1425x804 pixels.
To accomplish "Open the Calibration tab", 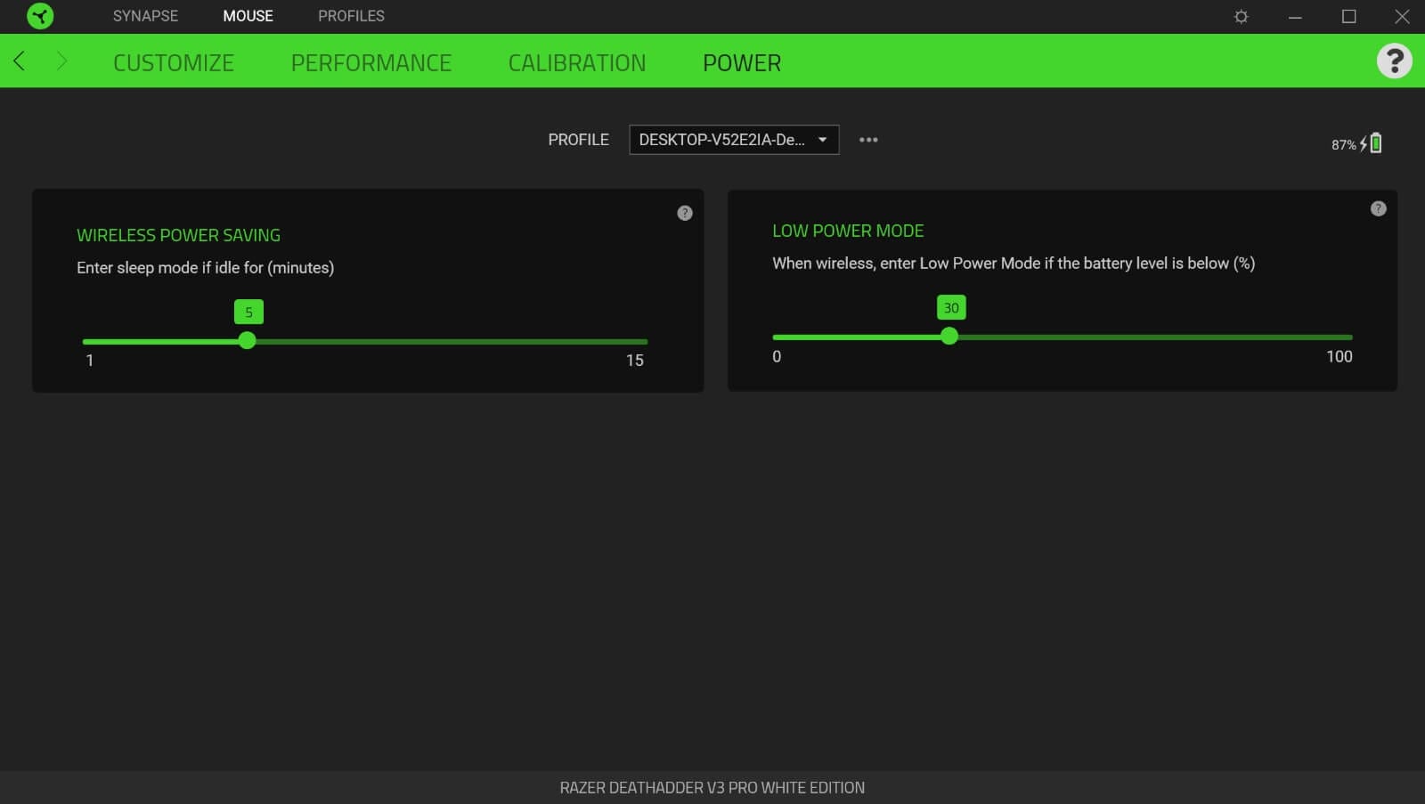I will pyautogui.click(x=577, y=63).
